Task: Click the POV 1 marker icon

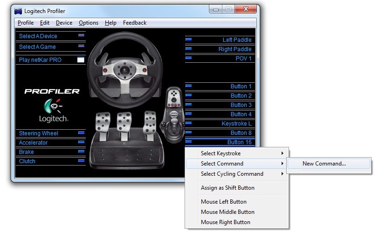Action: 189,58
